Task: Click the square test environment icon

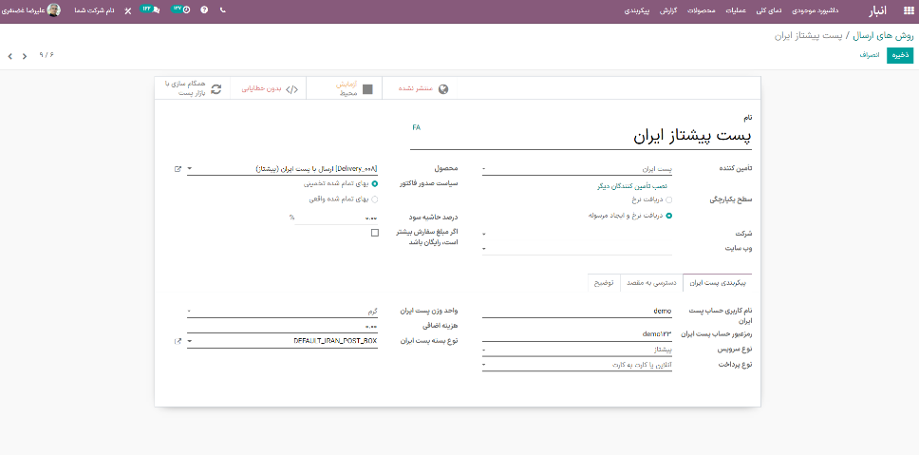Action: tap(366, 89)
